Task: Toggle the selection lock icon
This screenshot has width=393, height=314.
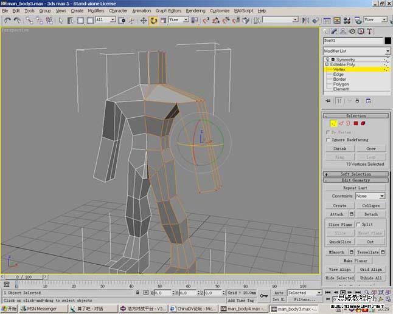Action: (x=137, y=293)
